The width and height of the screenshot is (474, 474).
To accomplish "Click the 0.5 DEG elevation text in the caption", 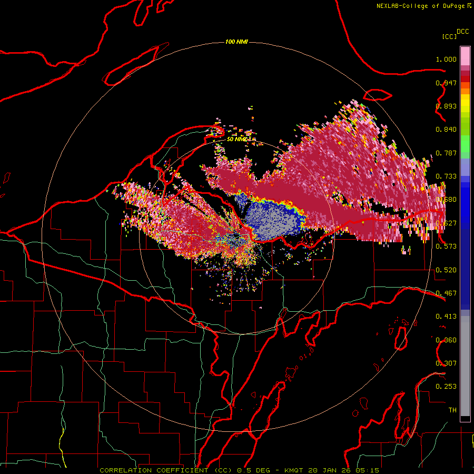I will [x=253, y=470].
